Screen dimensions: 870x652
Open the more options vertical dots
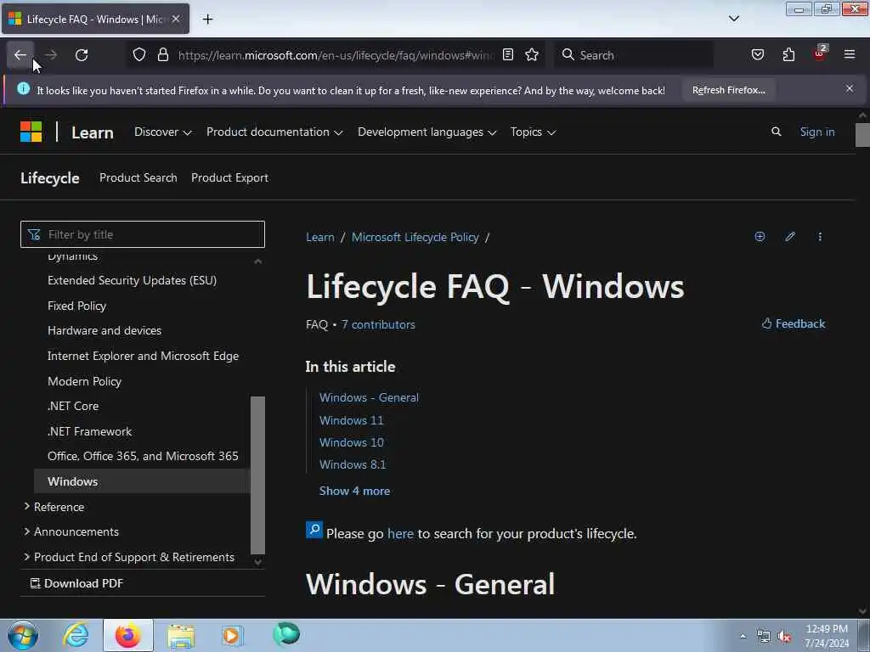(820, 237)
